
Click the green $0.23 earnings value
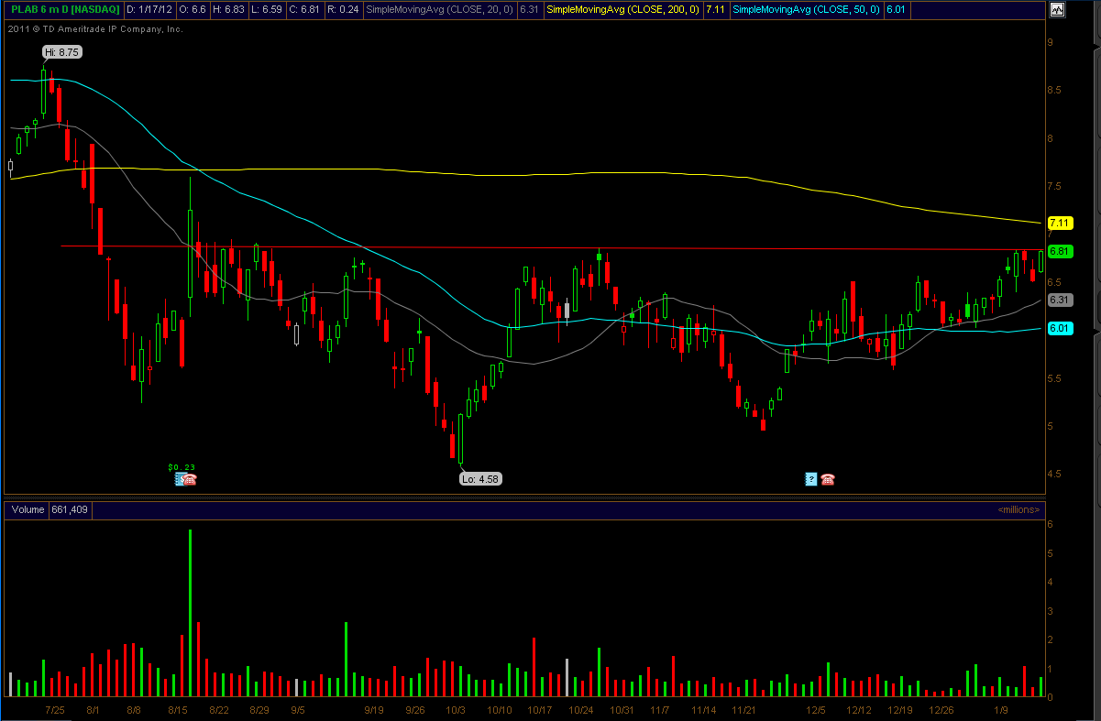pos(182,466)
